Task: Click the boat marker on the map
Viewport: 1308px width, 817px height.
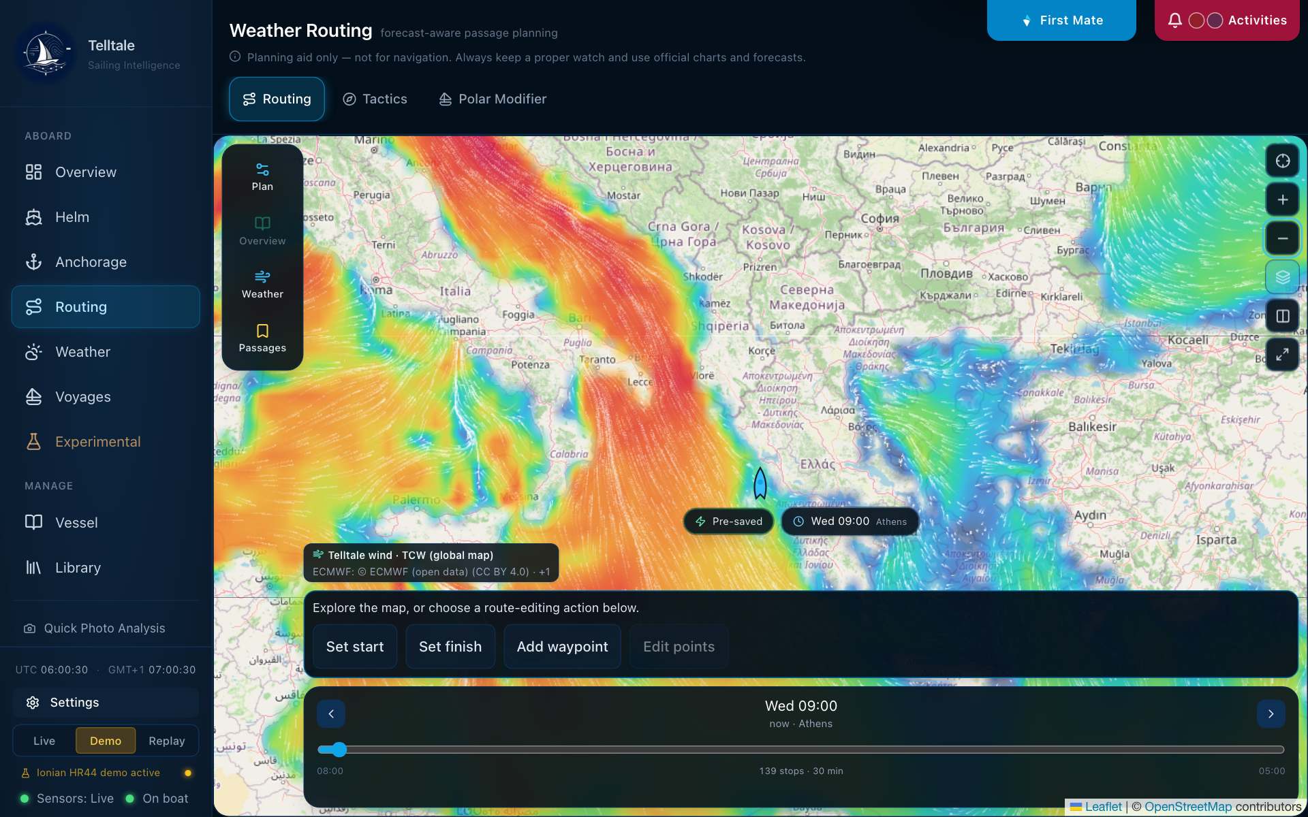Action: 760,483
